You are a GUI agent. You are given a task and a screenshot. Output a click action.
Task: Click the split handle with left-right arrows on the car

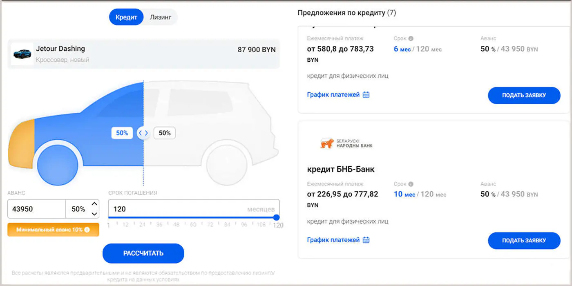143,133
